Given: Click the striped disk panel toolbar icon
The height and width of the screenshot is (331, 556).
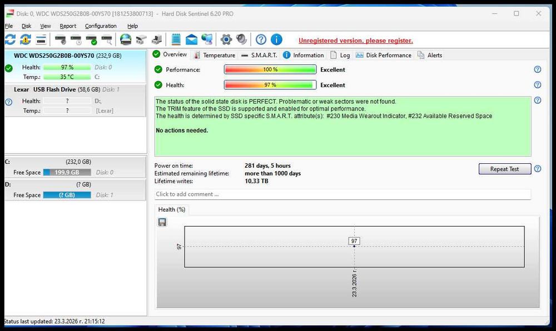Looking at the screenshot, I should click(x=41, y=39).
